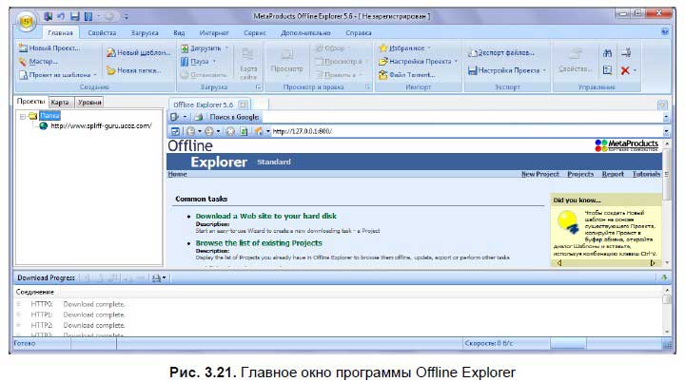This screenshot has height=382, width=685.
Task: Click the binoculars find icon
Action: 607,53
